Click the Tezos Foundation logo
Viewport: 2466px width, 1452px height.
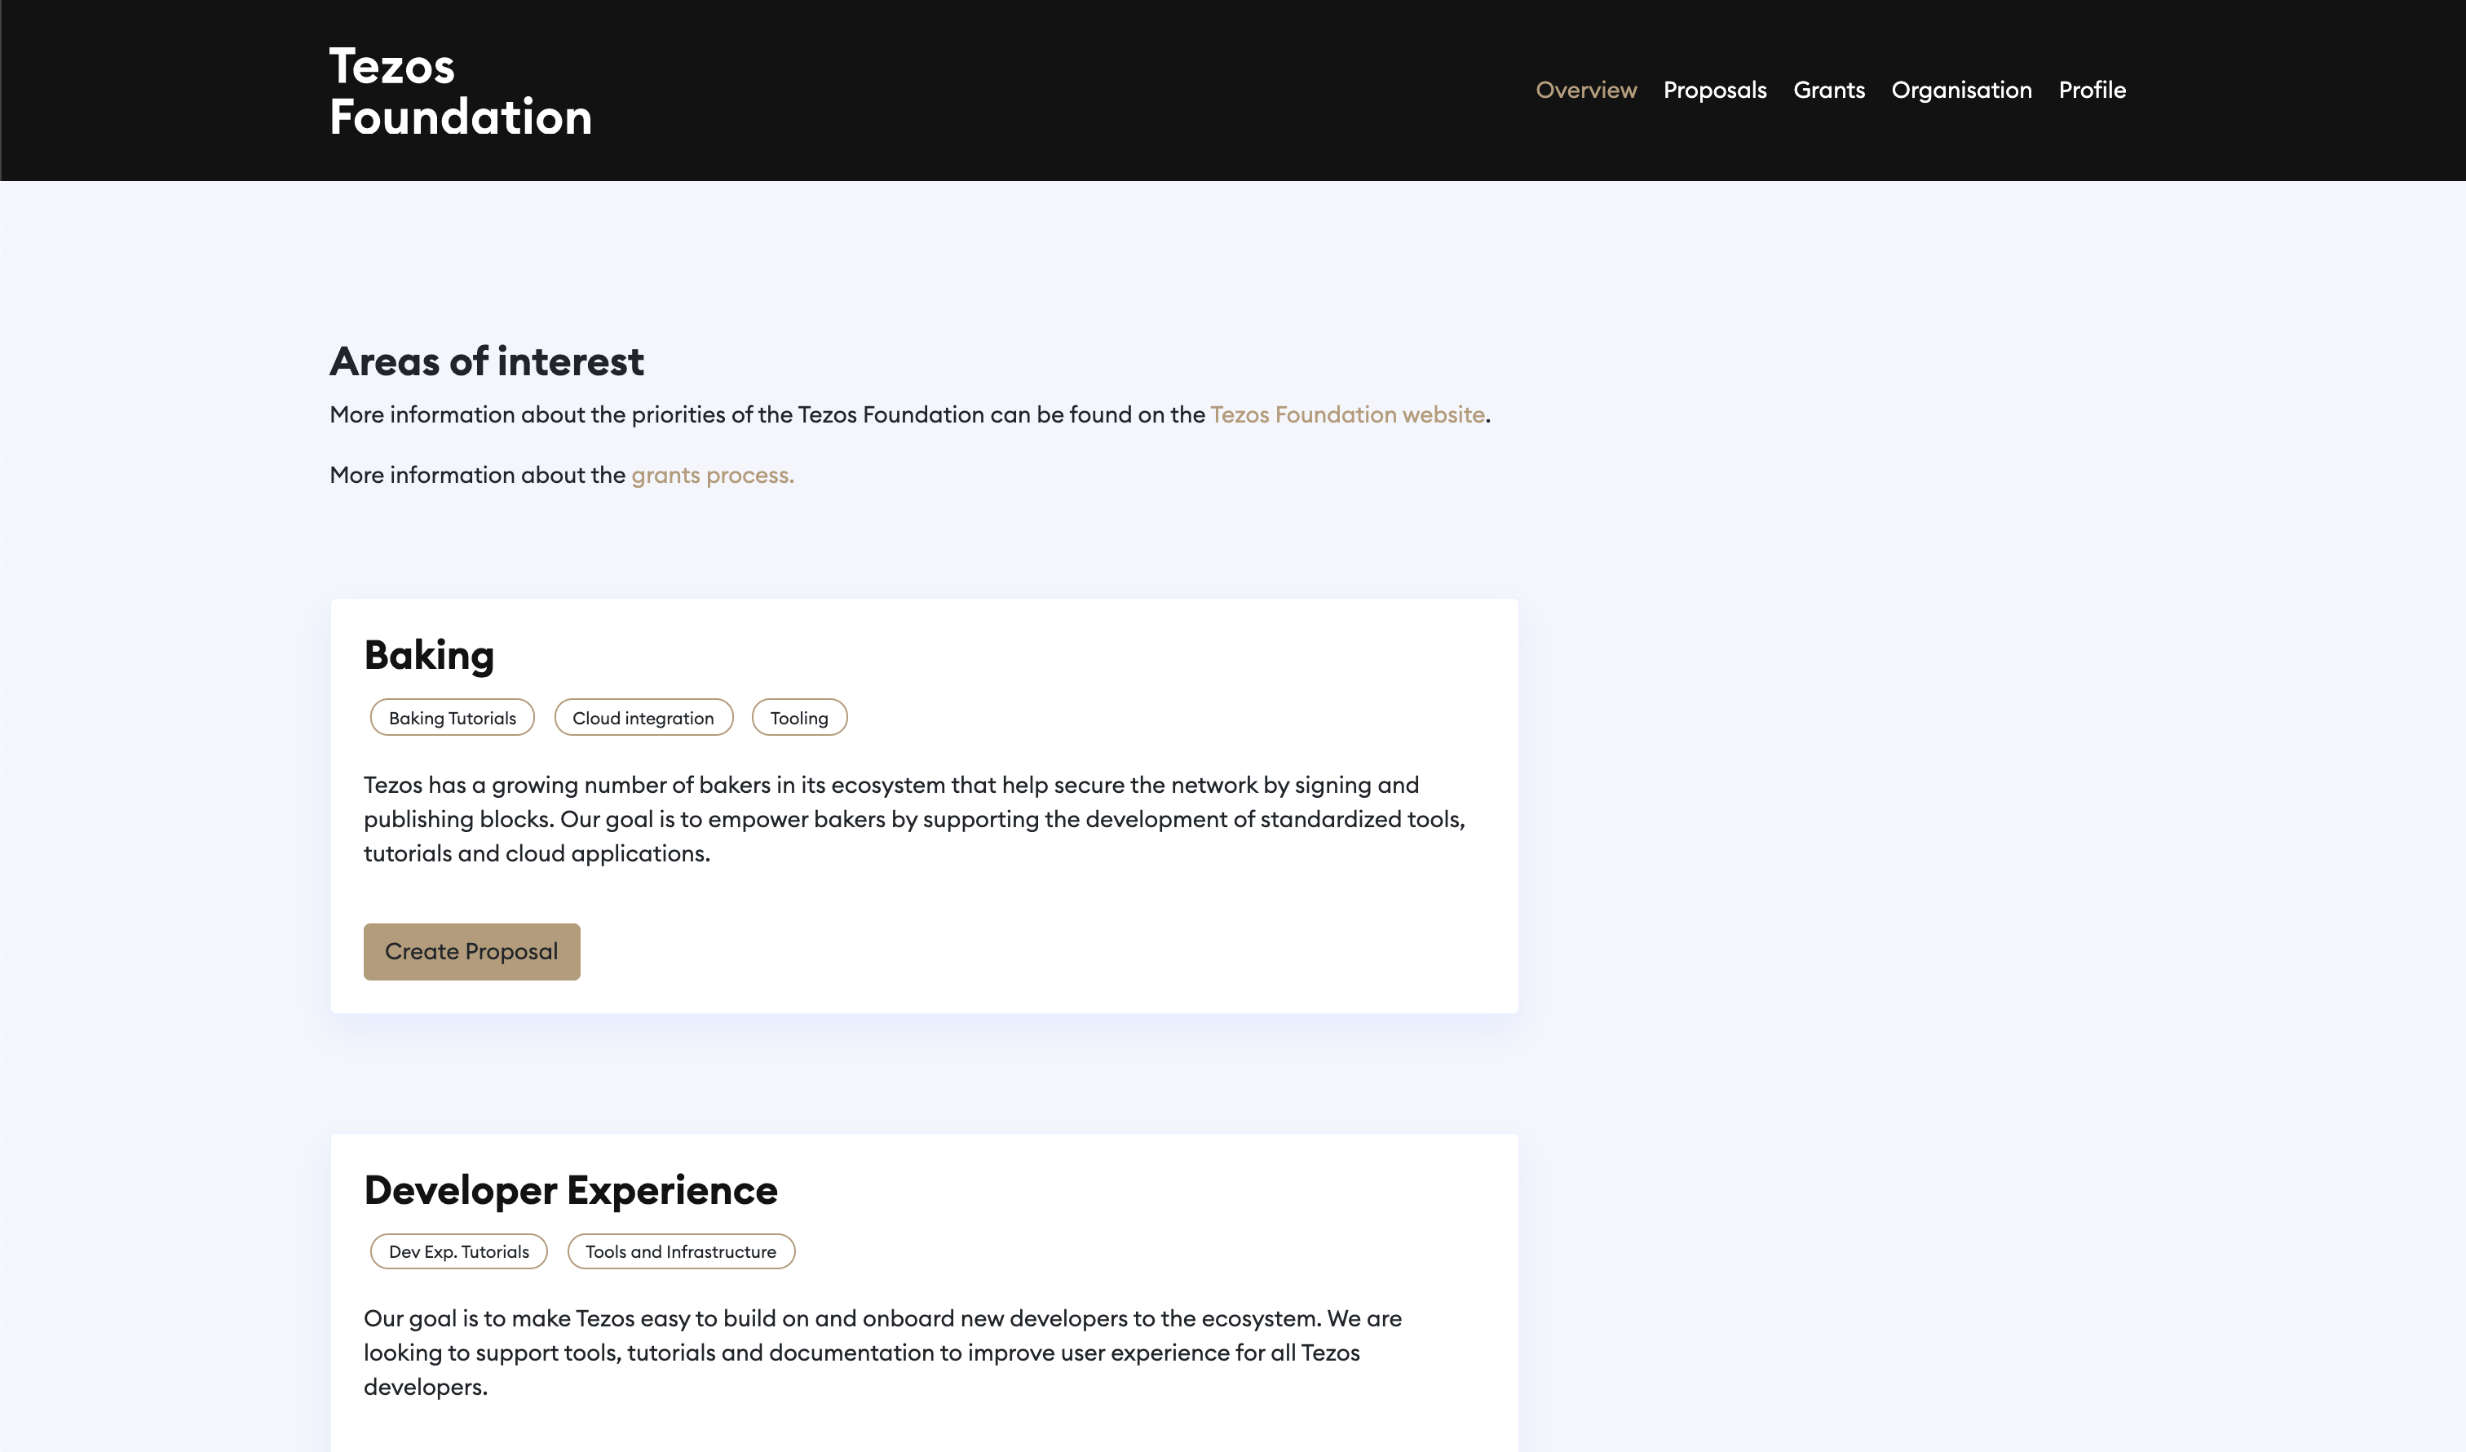click(460, 91)
